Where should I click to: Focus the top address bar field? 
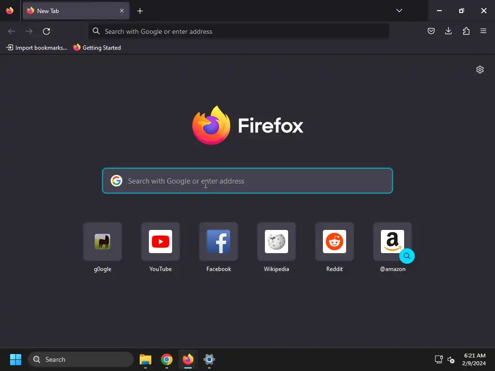(239, 31)
